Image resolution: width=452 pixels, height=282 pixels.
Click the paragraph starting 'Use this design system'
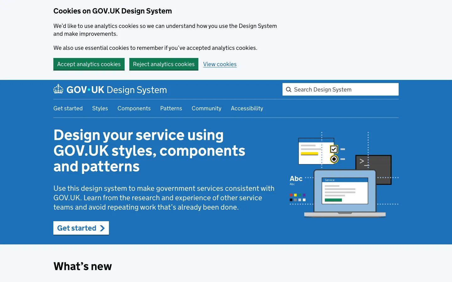164,198
